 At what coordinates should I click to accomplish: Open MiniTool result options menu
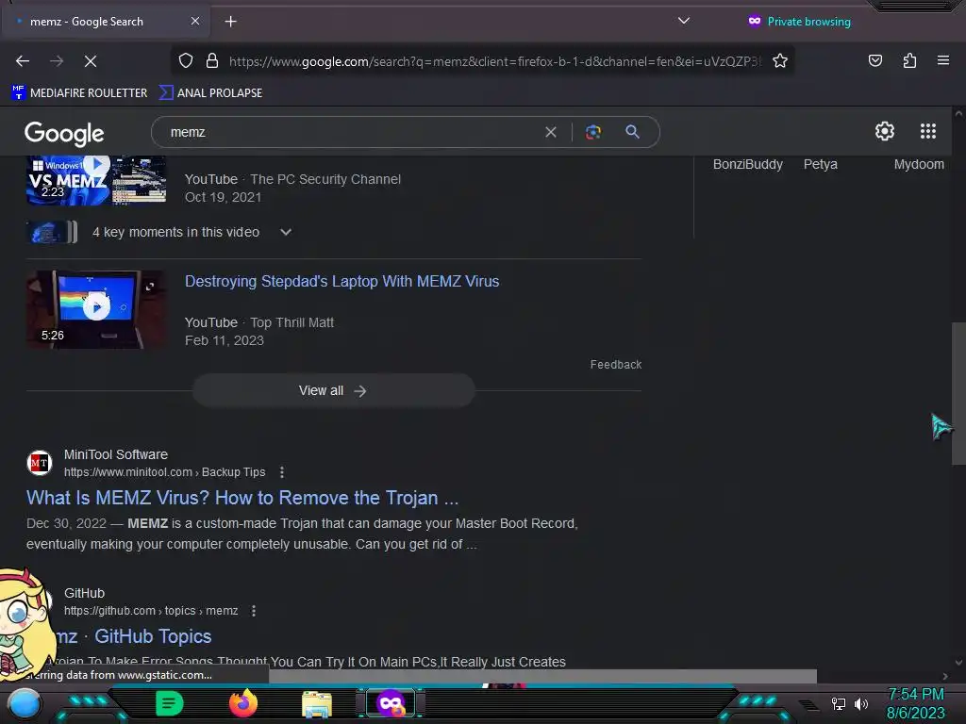pyautogui.click(x=282, y=472)
